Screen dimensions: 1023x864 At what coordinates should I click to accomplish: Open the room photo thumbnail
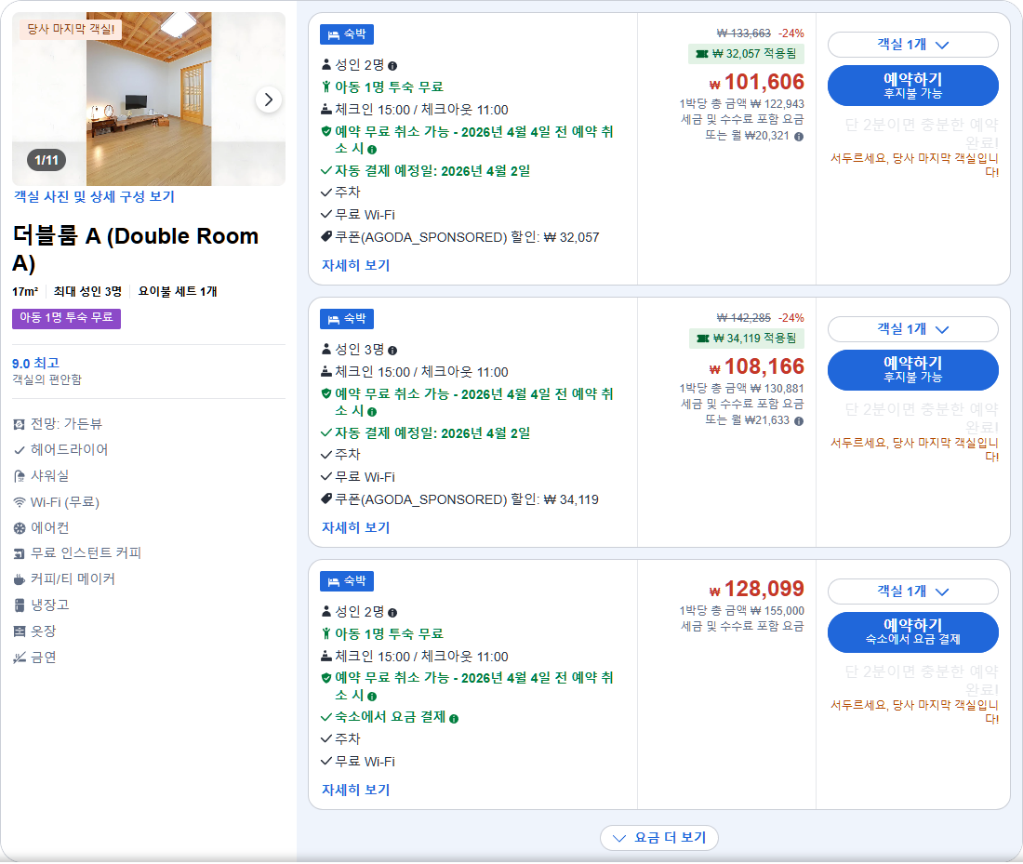[x=149, y=100]
